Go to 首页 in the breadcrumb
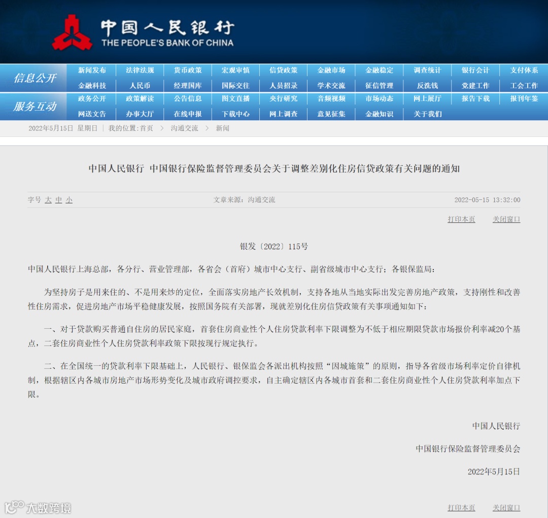Screen dimensions: 548x518 click(147, 128)
